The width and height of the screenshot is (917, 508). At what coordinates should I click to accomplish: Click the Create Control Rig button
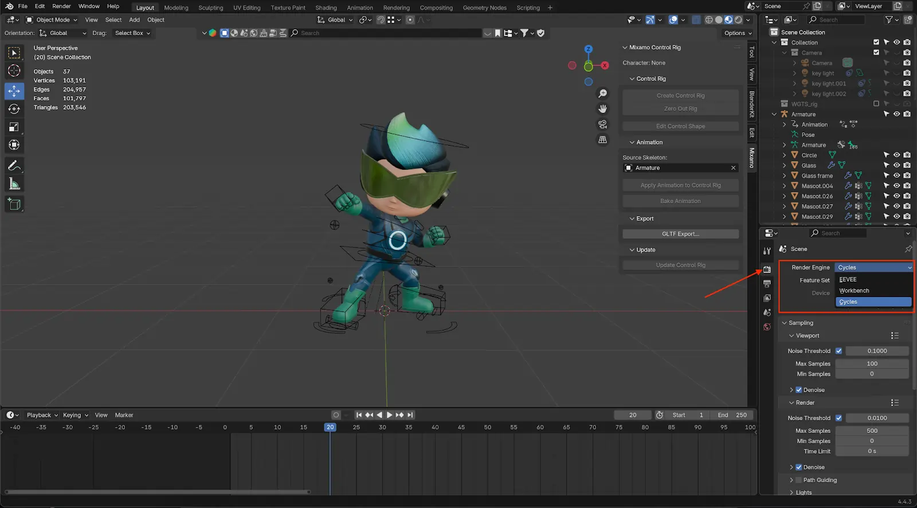click(x=681, y=96)
